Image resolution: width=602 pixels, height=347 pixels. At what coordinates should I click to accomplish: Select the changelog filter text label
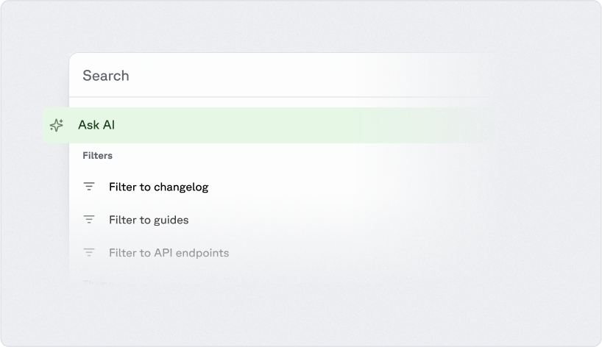click(x=158, y=187)
